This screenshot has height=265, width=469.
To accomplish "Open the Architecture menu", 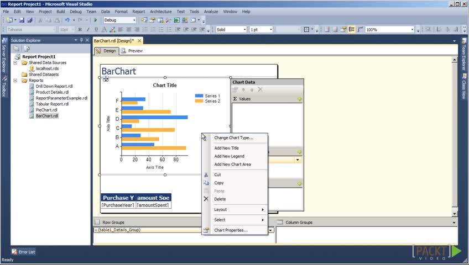I will (160, 12).
